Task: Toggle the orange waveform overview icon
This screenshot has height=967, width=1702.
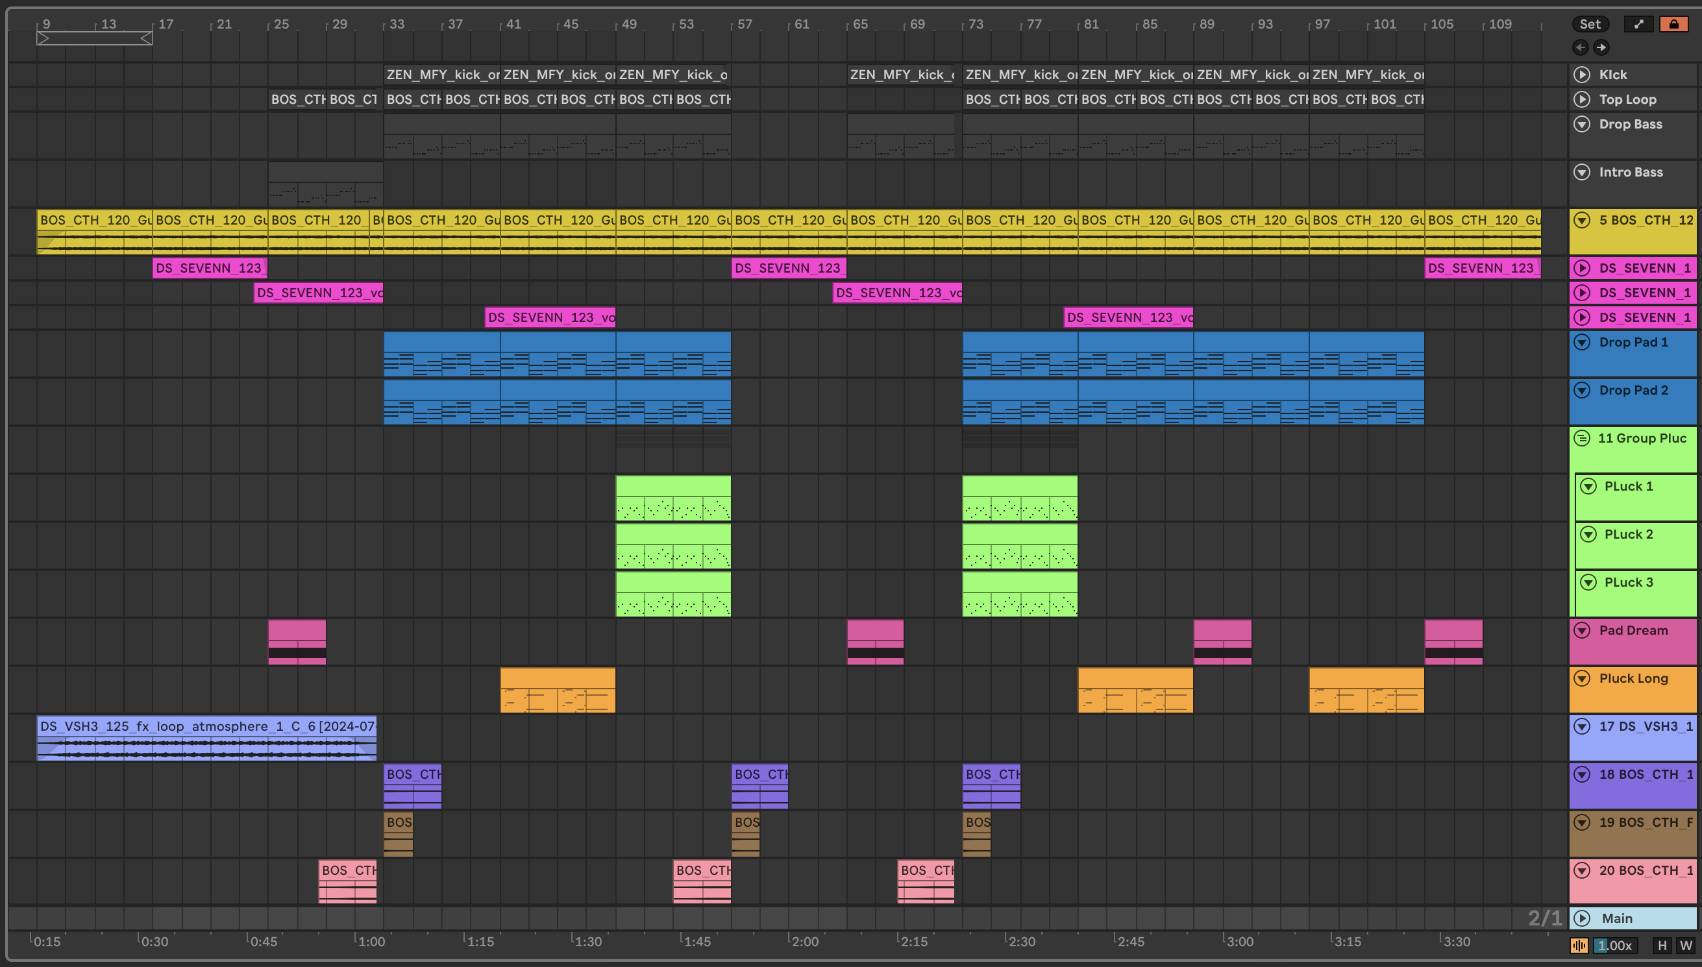Action: point(1579,945)
